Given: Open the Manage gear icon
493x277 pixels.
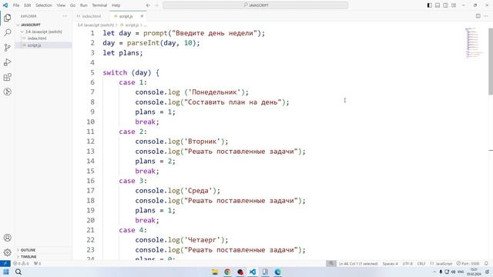Looking at the screenshot, I should coord(7,252).
